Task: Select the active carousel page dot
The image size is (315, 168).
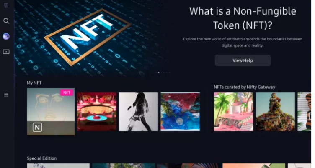Action: (x=159, y=73)
